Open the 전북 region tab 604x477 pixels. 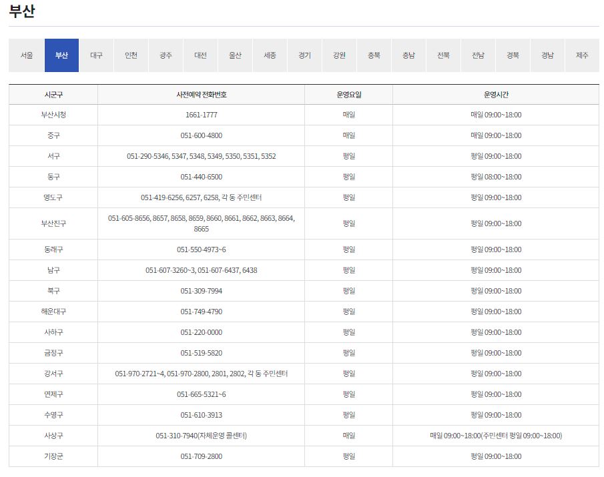[x=442, y=55]
